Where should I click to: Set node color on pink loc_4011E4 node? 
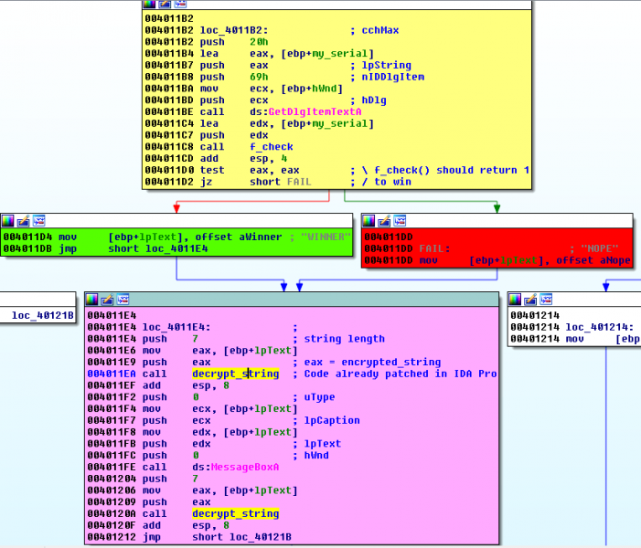click(92, 300)
